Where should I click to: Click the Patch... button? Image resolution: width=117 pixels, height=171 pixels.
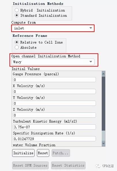click(61, 153)
